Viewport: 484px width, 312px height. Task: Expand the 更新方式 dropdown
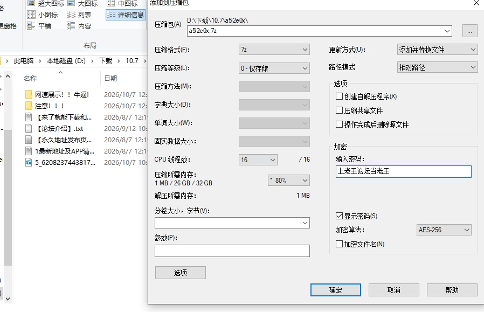pos(437,50)
